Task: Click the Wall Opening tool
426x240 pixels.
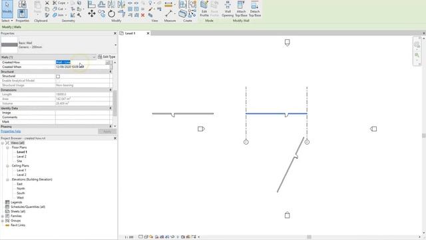Action: (228, 9)
